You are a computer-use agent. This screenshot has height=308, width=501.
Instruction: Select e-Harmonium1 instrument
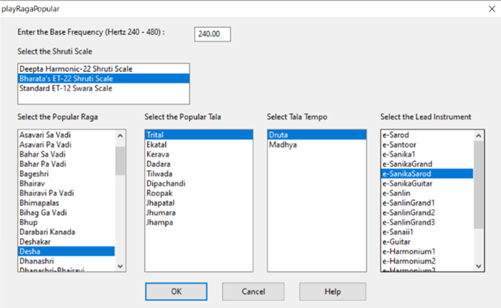click(410, 251)
